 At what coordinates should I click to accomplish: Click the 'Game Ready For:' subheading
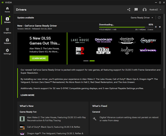pyautogui.click(x=28, y=112)
